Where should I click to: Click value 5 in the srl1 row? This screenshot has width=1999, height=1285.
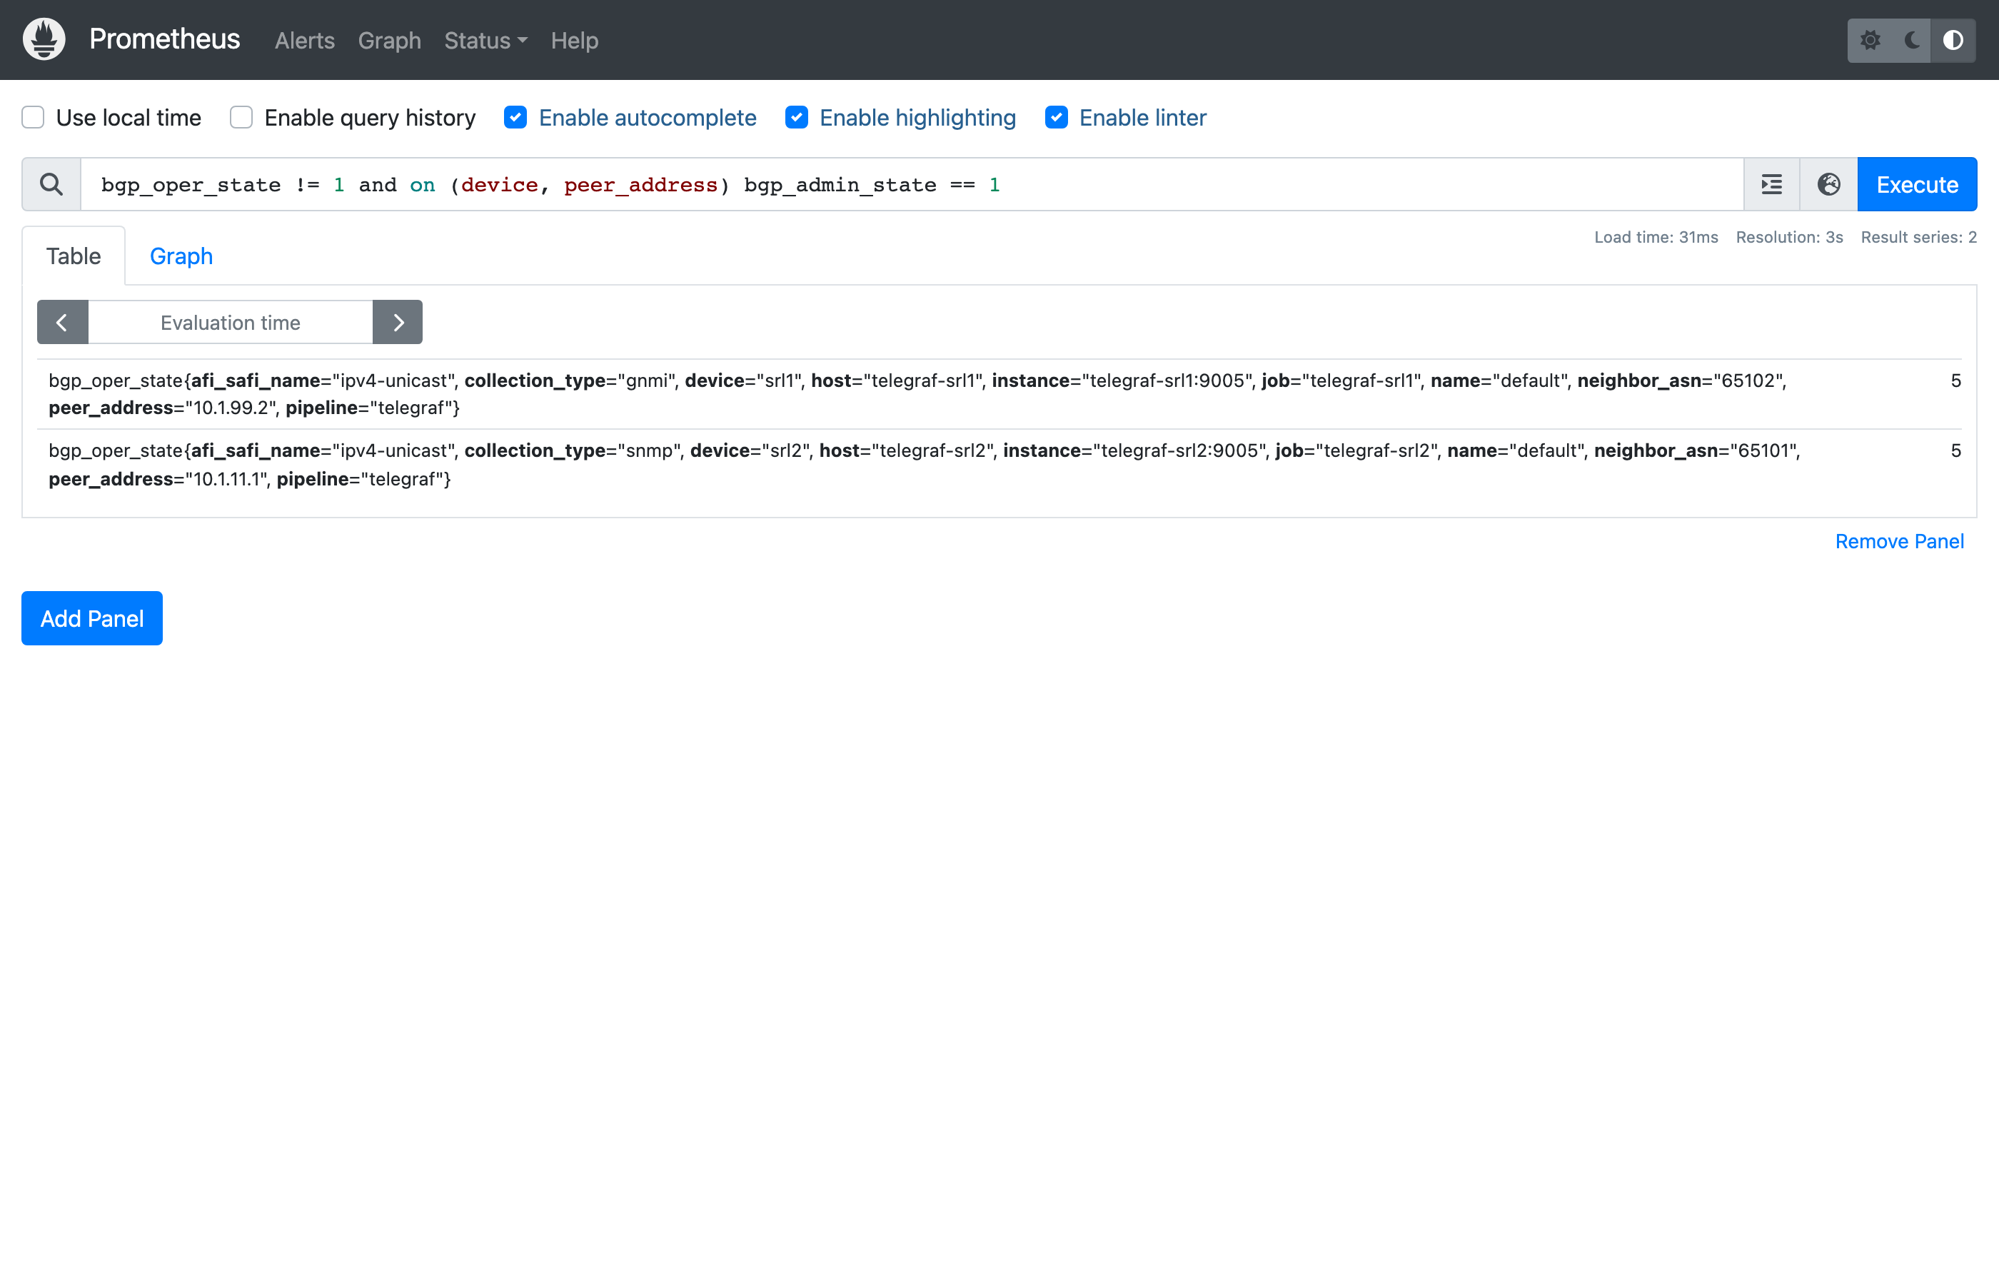pos(1955,381)
